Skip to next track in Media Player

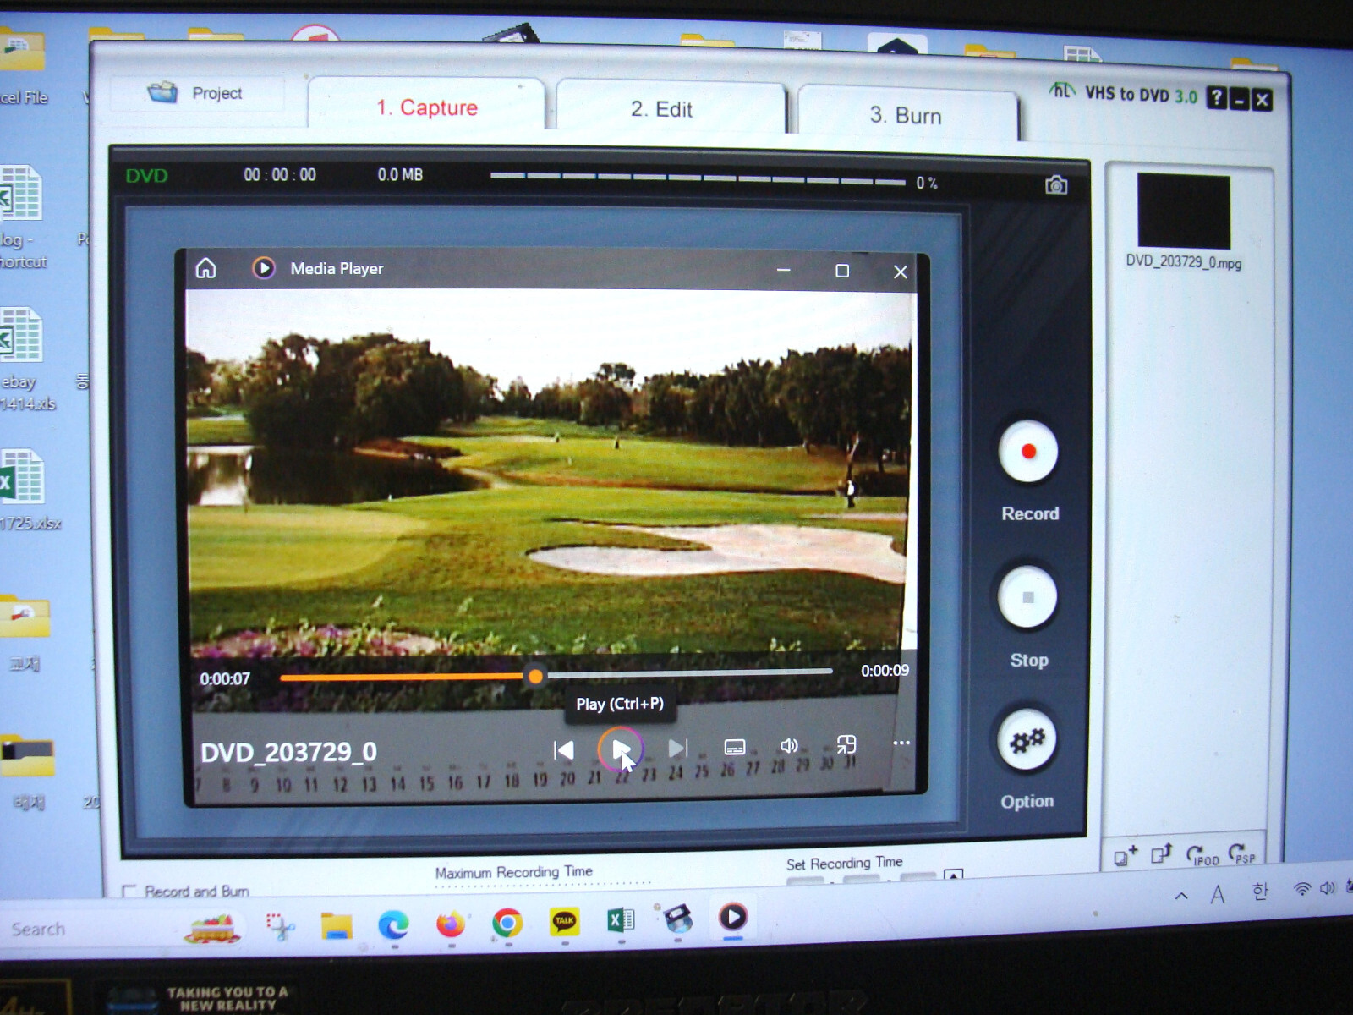[x=678, y=749]
